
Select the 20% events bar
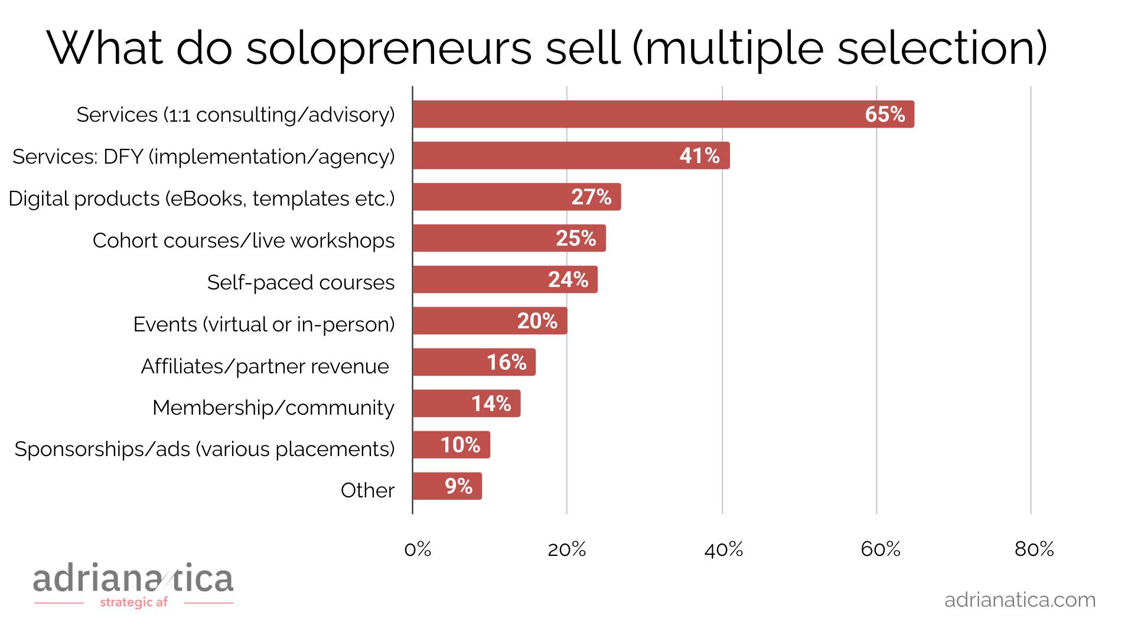coord(490,321)
